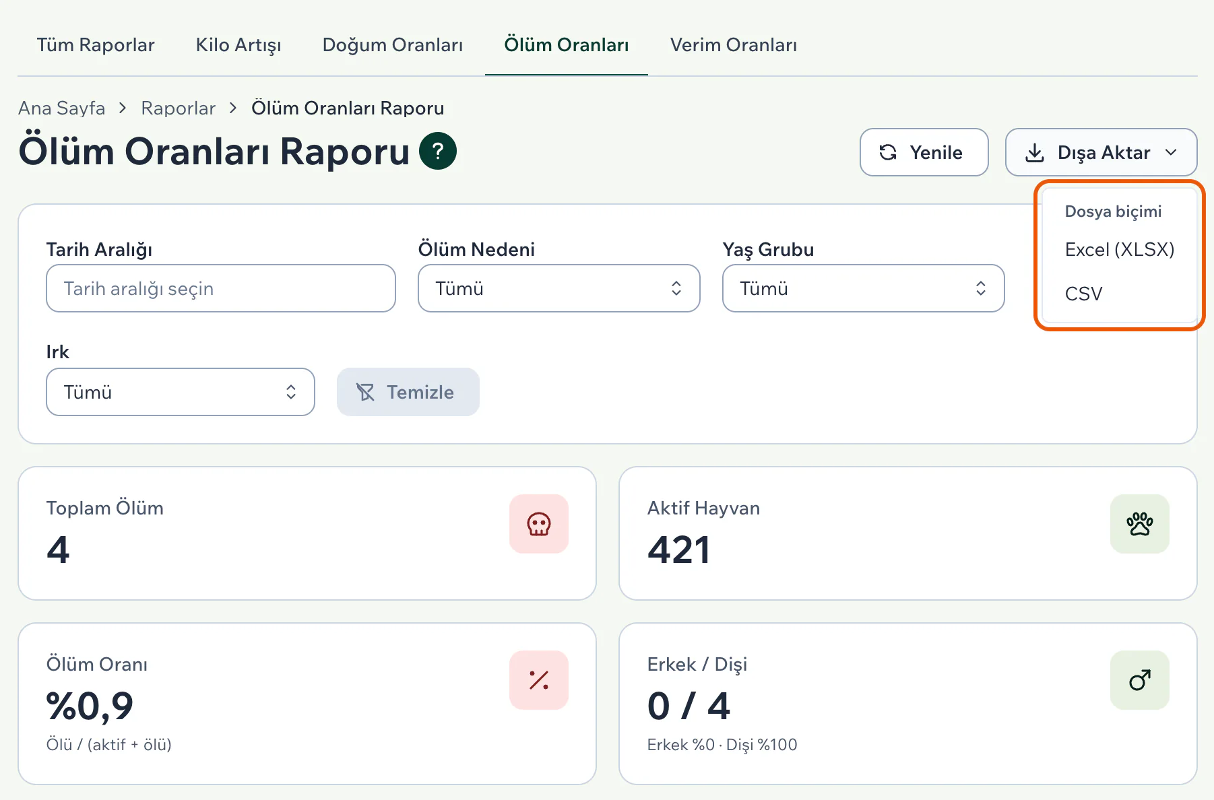Viewport: 1214px width, 800px height.
Task: Click the %0,9 death rate value
Action: pos(90,706)
